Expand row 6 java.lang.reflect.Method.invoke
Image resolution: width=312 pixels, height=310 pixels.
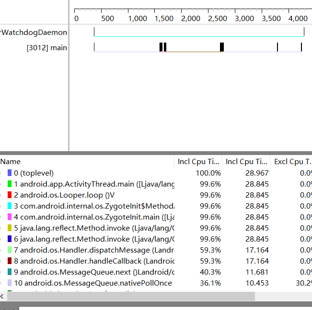pyautogui.click(x=1, y=239)
